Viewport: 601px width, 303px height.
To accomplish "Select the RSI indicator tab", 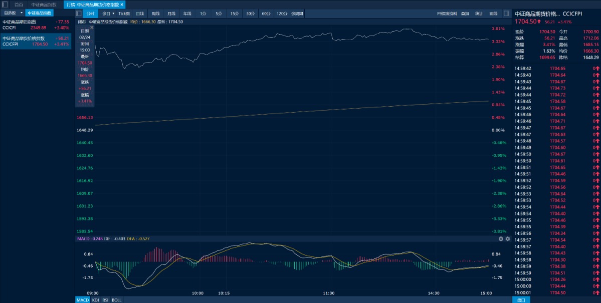I will (106, 300).
